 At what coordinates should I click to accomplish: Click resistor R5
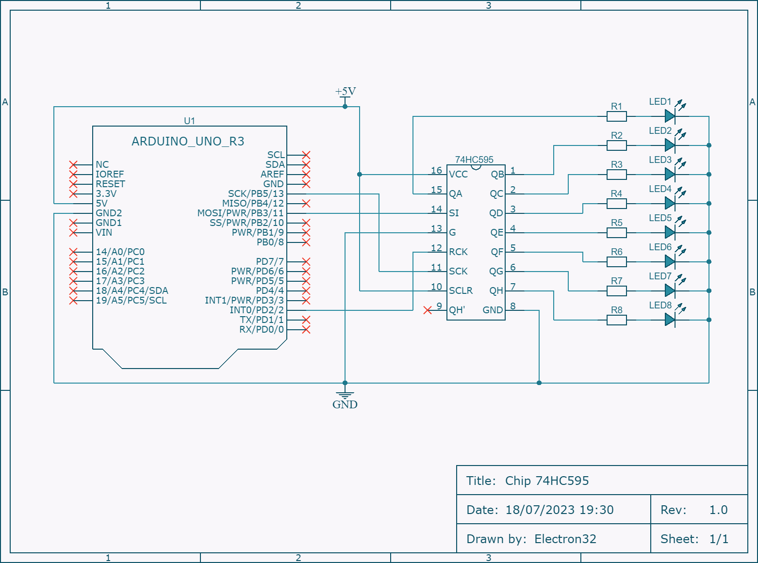click(617, 232)
